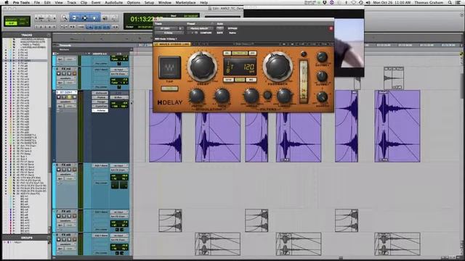
Task: Mute track 6 FX st6
Action: click(74, 170)
